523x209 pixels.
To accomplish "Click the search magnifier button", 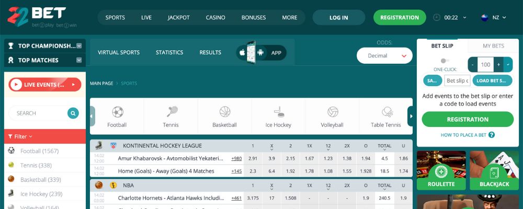I will coord(73,113).
